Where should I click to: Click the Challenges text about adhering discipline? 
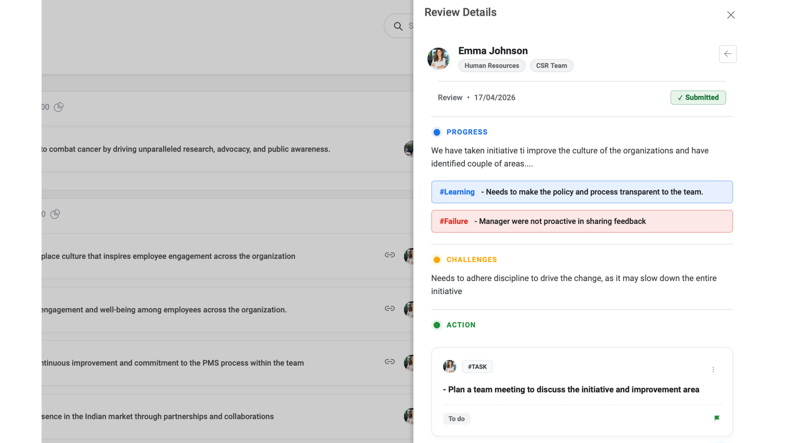[x=574, y=285]
